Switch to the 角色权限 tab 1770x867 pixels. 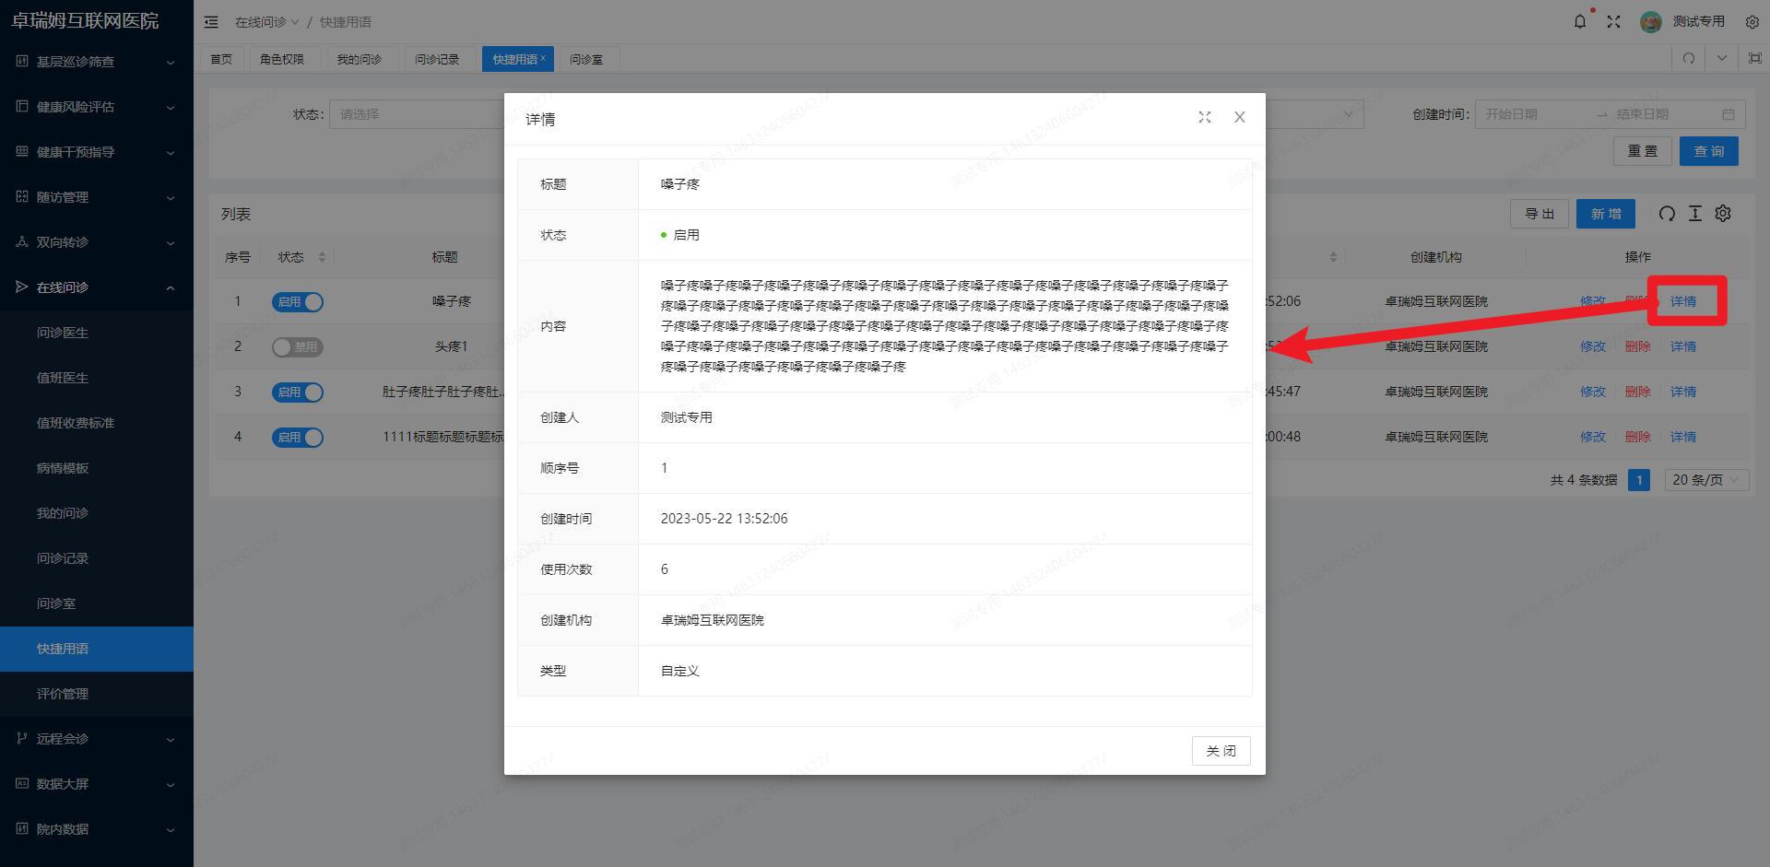click(282, 58)
